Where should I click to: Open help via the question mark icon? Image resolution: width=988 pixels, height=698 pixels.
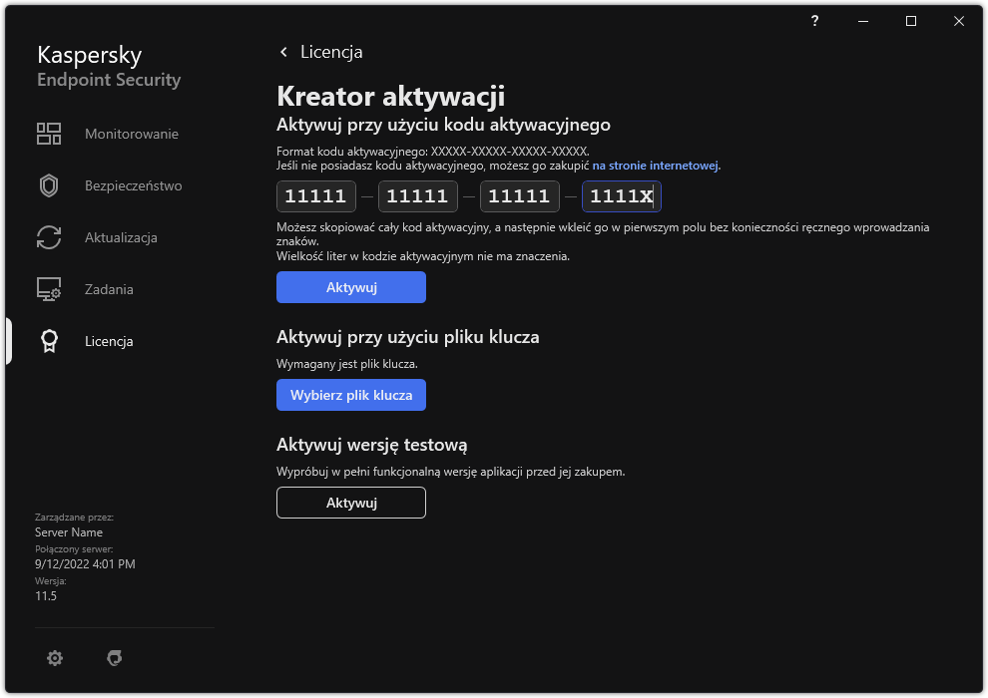click(814, 20)
